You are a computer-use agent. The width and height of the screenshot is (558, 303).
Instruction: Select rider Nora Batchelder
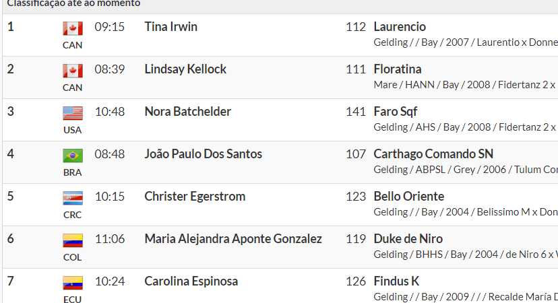click(187, 112)
